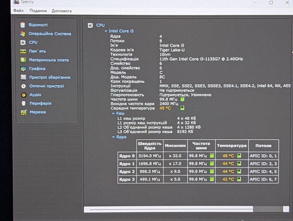
Task: Go to Відомості section
Action: coord(38,25)
